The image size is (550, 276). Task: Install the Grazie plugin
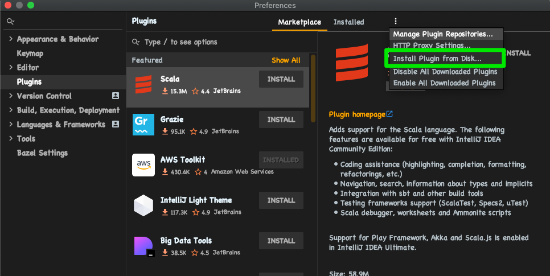281,120
